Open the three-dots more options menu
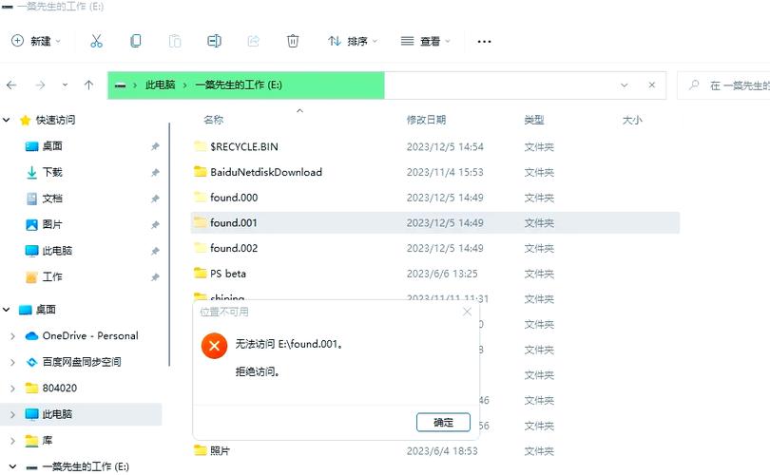This screenshot has width=770, height=475. (x=484, y=41)
